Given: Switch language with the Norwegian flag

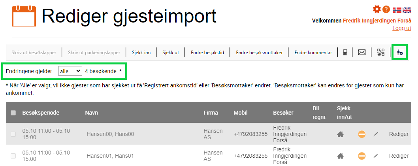Looking at the screenshot, I should [x=397, y=10].
